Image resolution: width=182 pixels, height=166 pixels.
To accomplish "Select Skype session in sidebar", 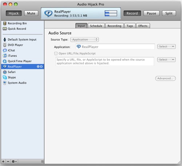I will coord(23,77).
